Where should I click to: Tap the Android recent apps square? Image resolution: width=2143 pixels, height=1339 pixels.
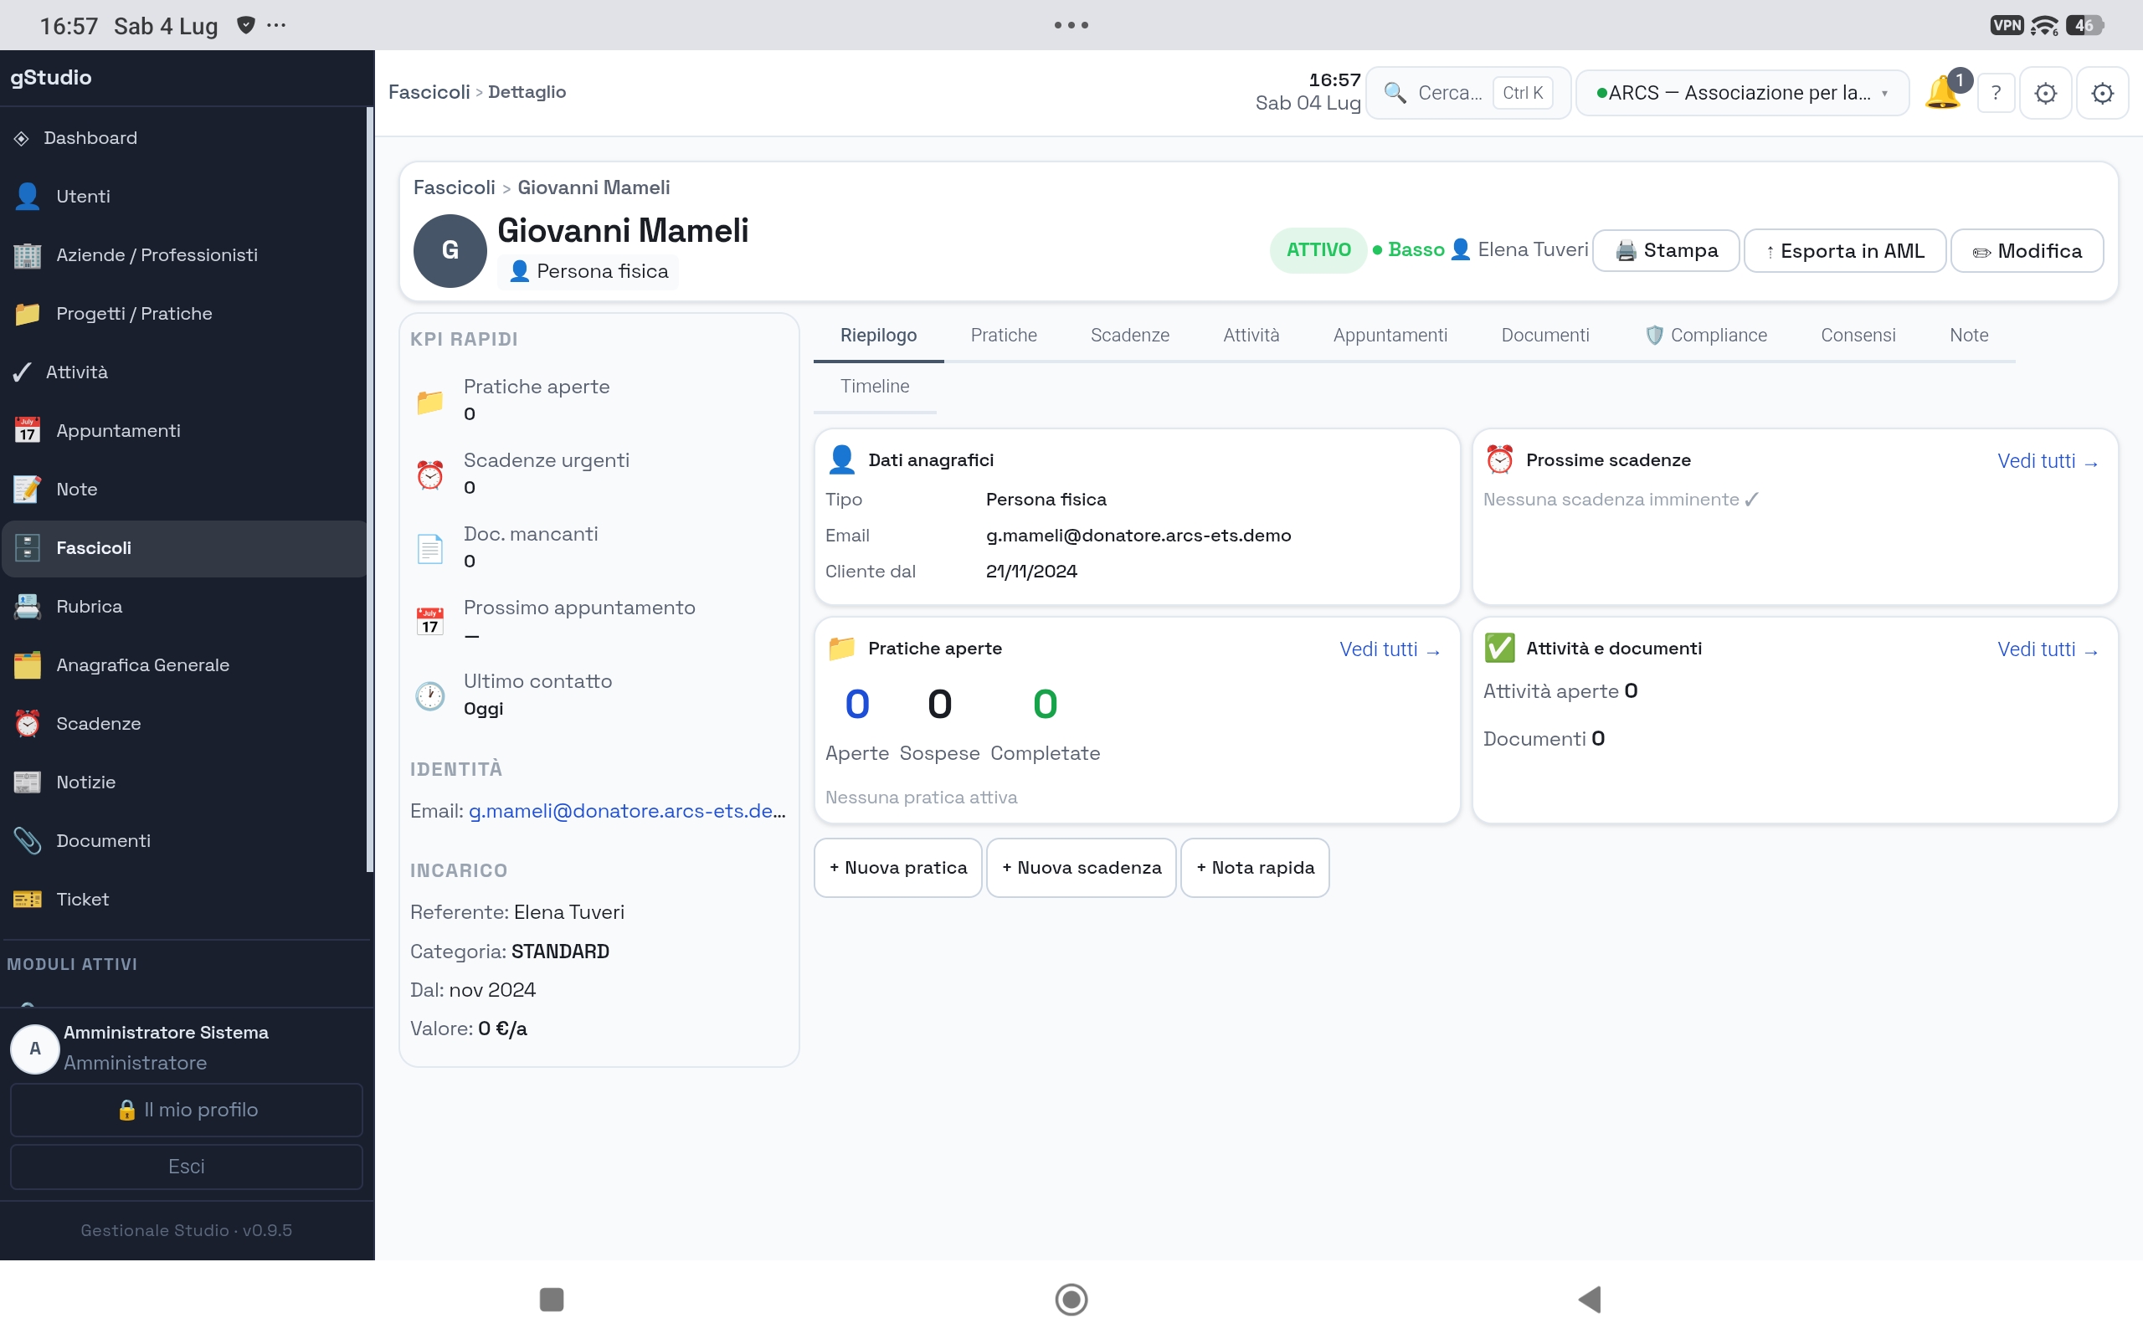point(552,1300)
